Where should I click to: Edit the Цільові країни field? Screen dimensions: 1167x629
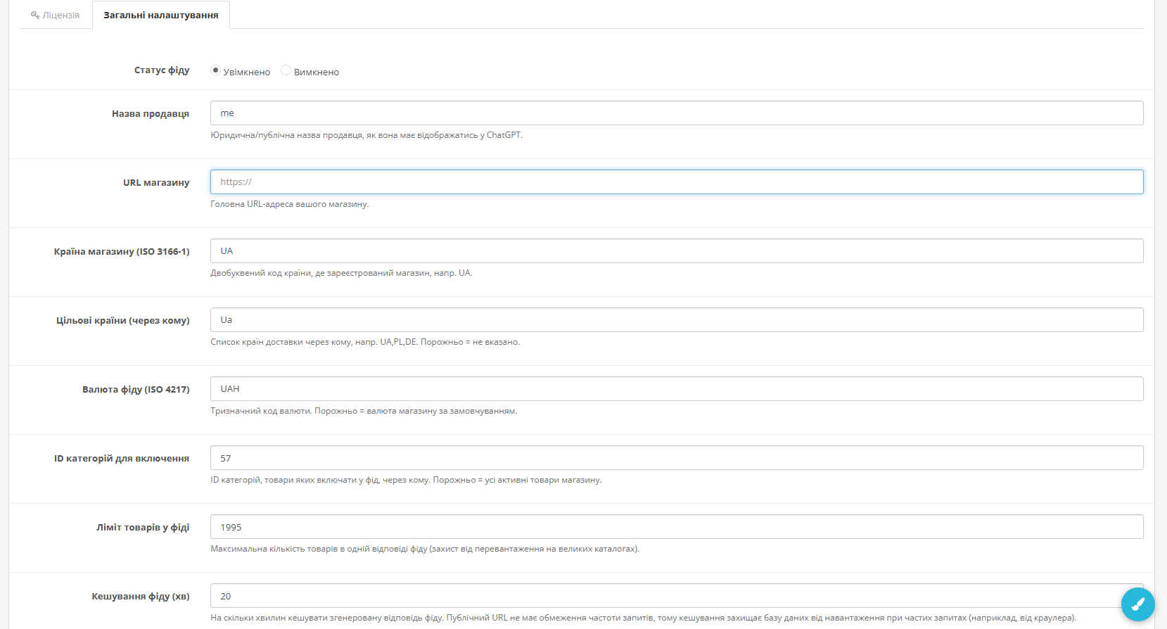coord(677,320)
